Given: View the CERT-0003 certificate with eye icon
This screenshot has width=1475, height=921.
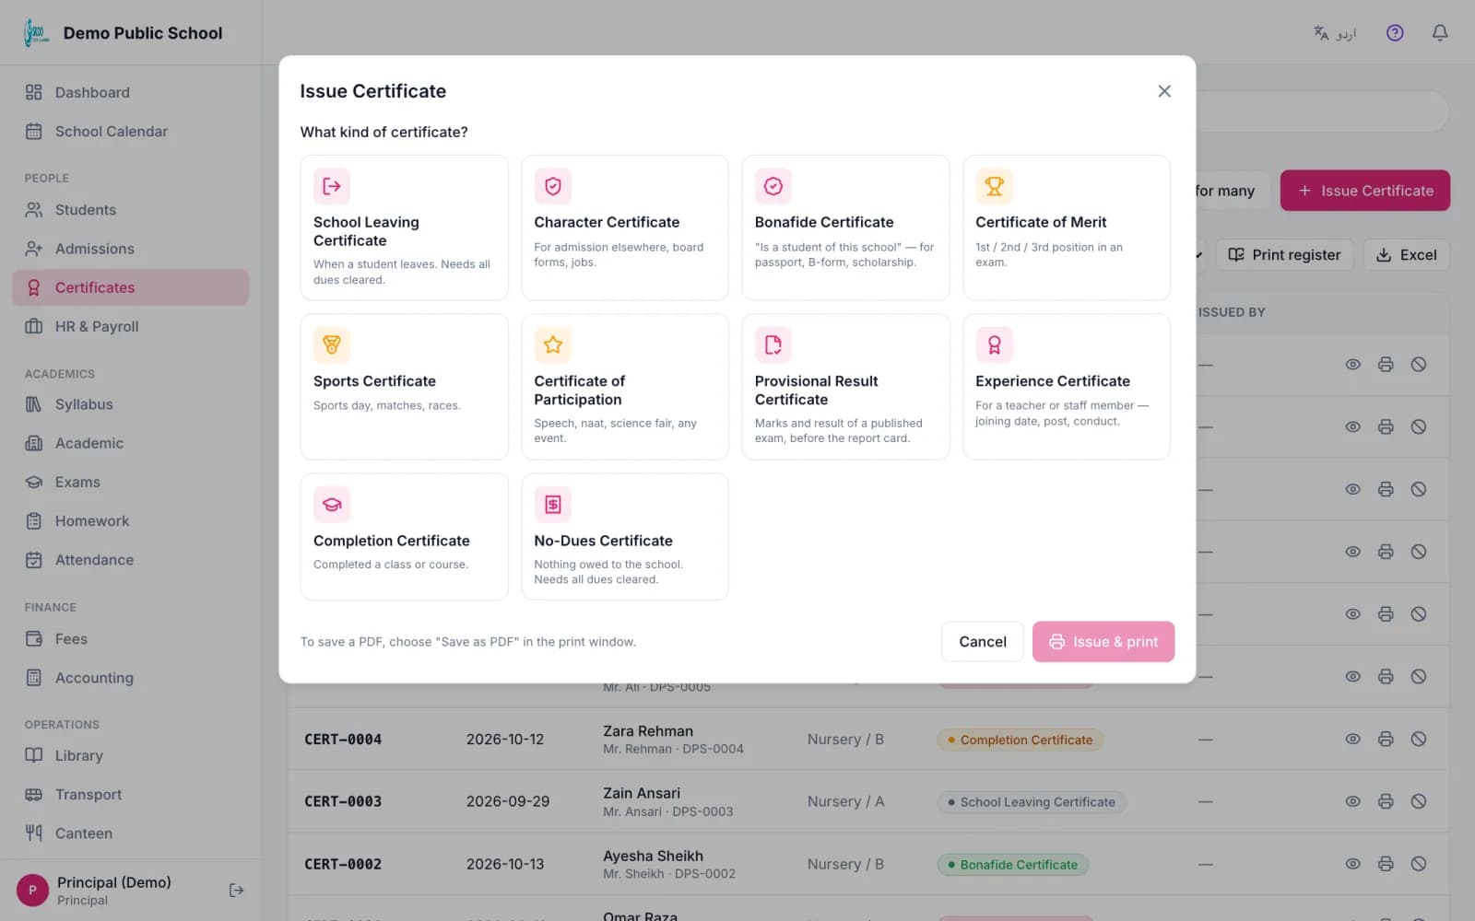Looking at the screenshot, I should [x=1352, y=801].
